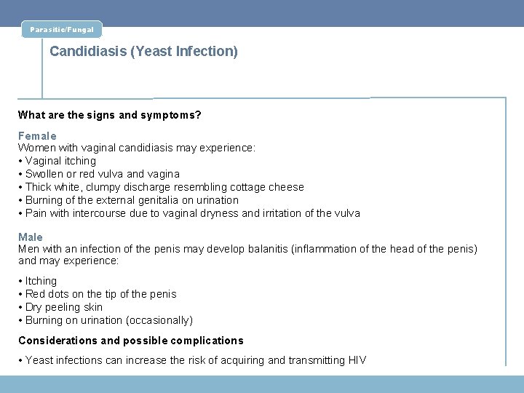Click the 'Male' subheading
Viewport: 524px width, 393px height.
[x=31, y=237]
